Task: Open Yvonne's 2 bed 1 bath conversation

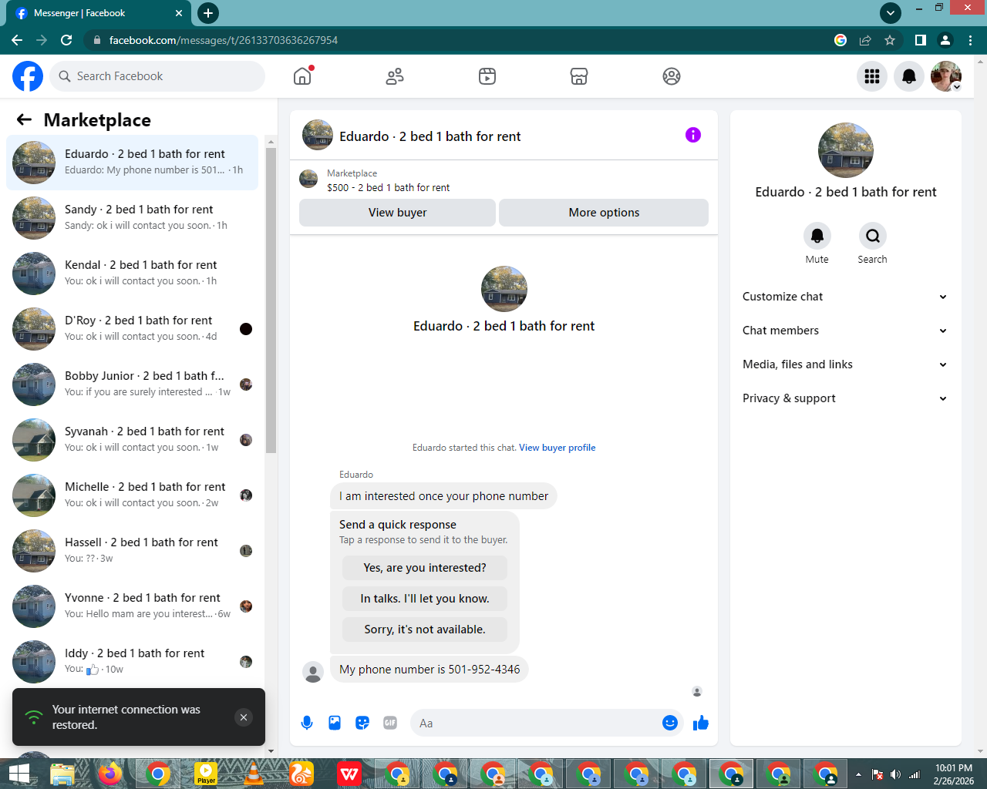Action: [133, 606]
